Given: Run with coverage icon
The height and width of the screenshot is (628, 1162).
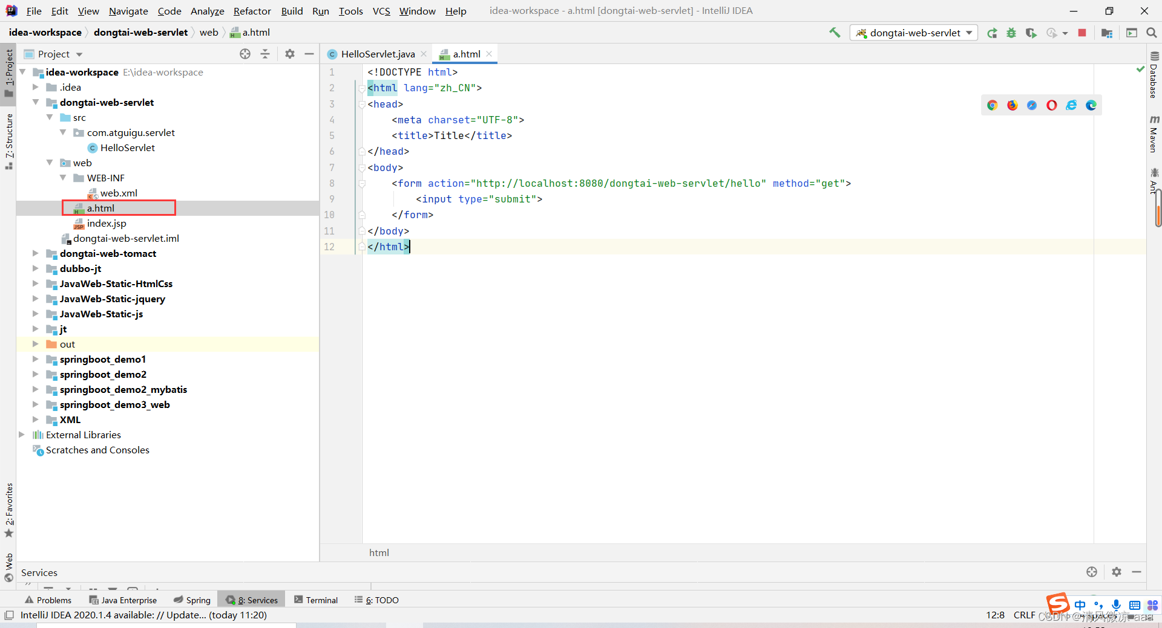Looking at the screenshot, I should (x=1031, y=33).
